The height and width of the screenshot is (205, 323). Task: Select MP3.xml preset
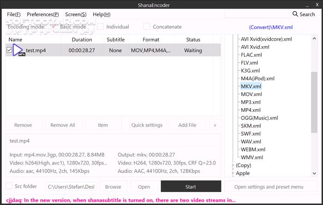click(x=251, y=102)
